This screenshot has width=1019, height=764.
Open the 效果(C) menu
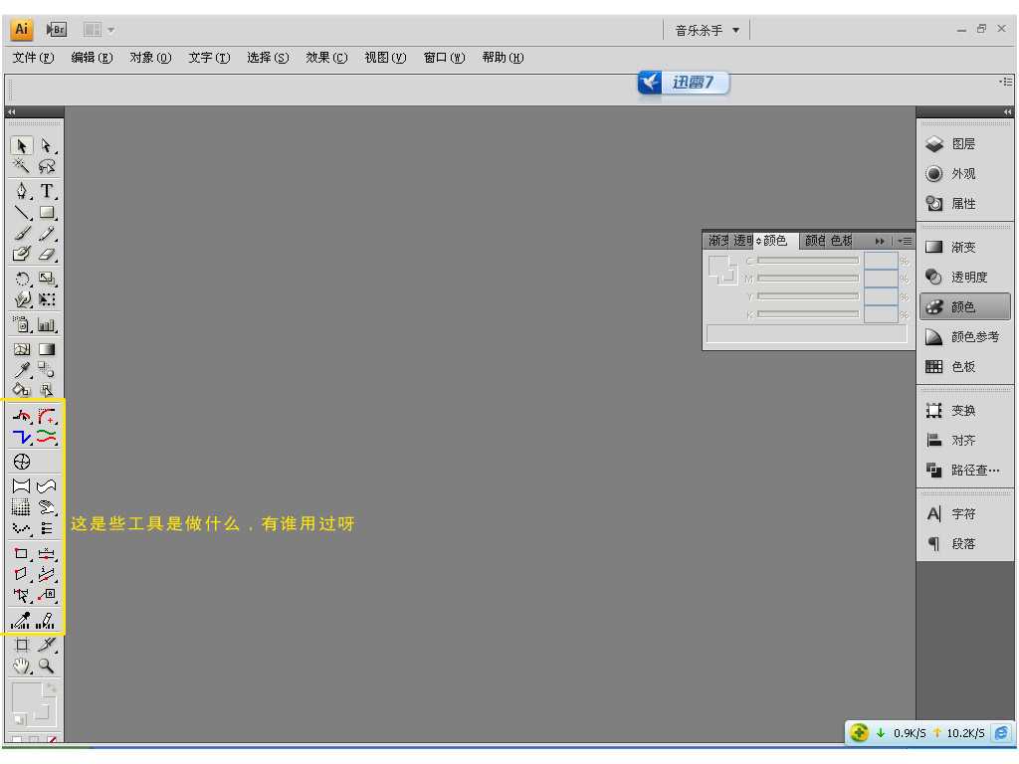point(326,57)
